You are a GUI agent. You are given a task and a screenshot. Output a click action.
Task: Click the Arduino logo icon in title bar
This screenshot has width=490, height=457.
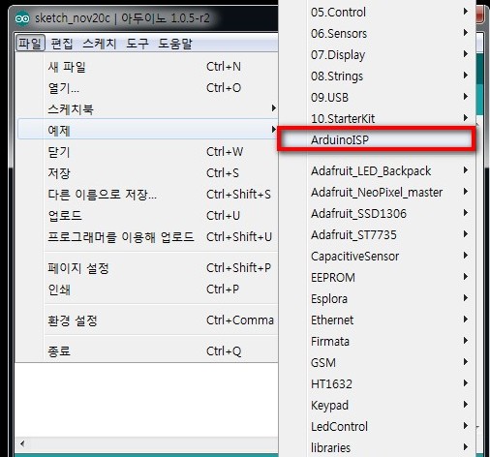click(22, 18)
